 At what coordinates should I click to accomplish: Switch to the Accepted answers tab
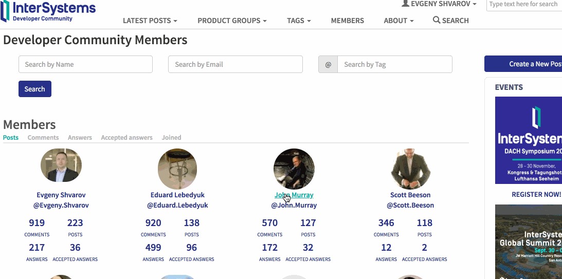coord(126,138)
